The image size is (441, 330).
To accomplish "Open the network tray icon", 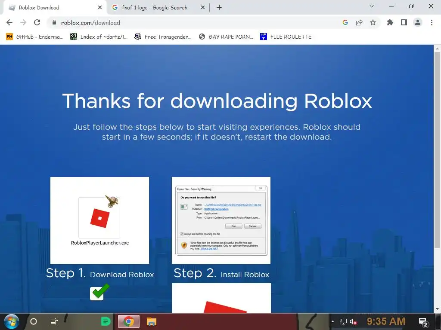I will [x=343, y=321].
